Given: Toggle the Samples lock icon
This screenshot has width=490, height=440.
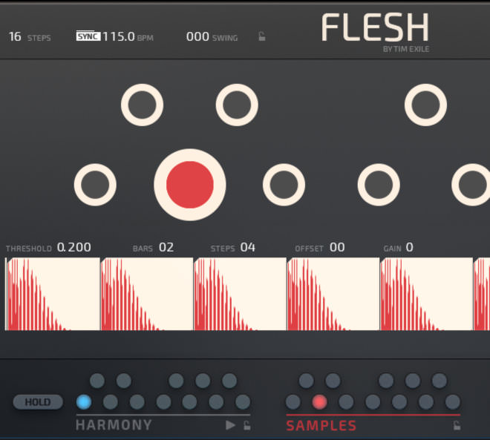Looking at the screenshot, I should (457, 425).
